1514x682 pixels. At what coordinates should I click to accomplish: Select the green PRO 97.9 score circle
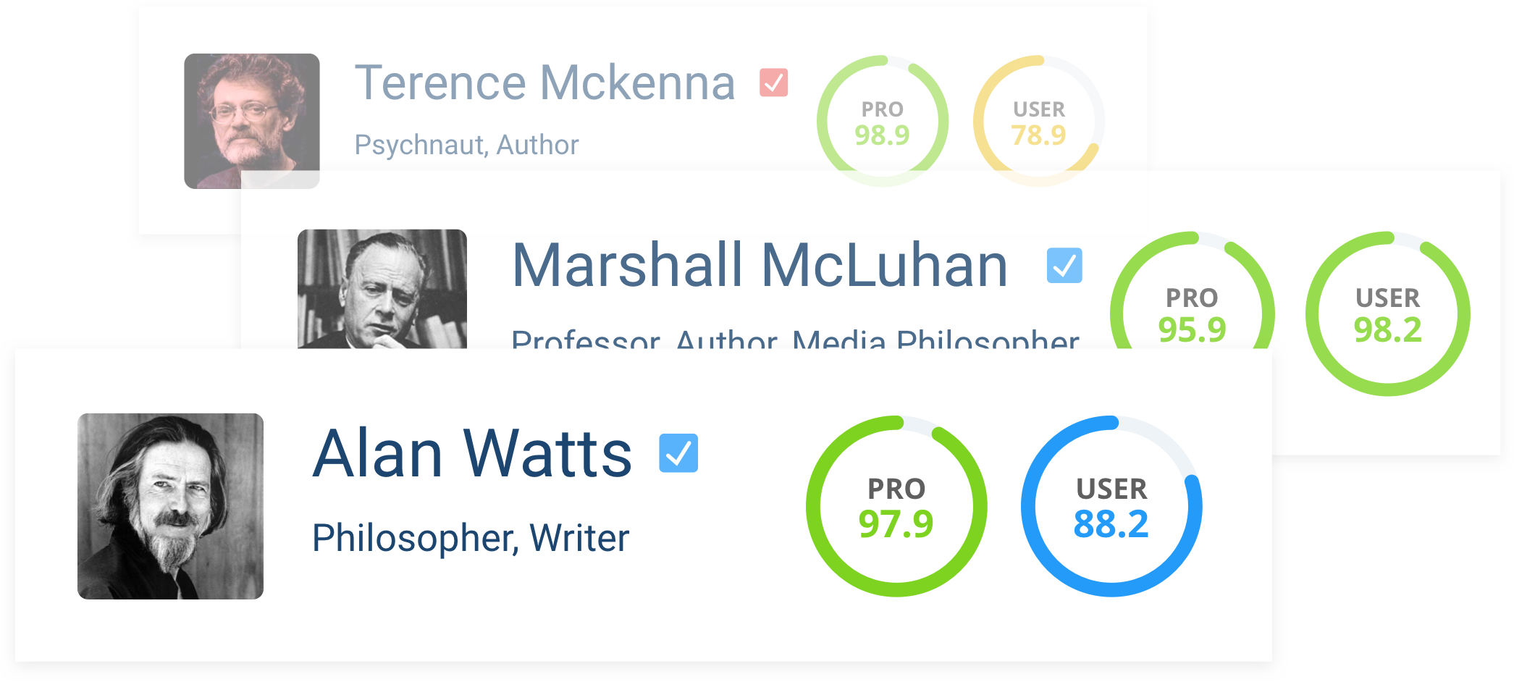896,506
